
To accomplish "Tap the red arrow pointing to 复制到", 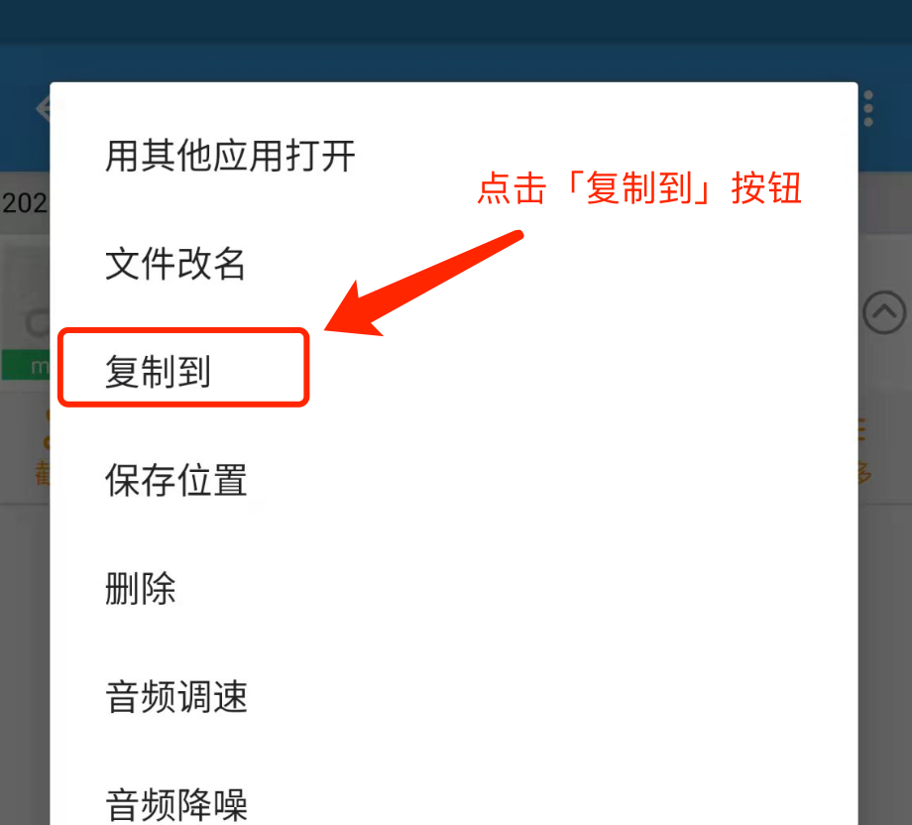I will 424,284.
